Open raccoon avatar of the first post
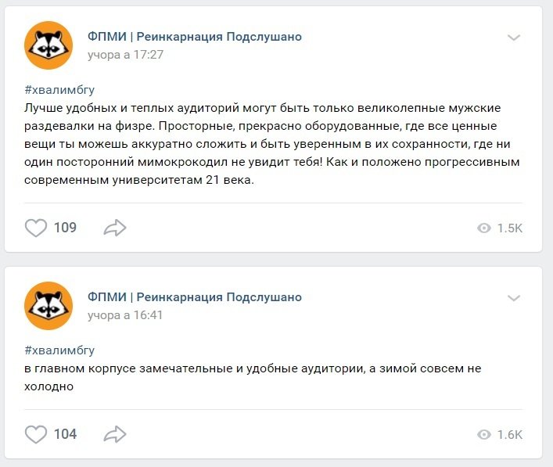This screenshot has width=553, height=467. (49, 45)
